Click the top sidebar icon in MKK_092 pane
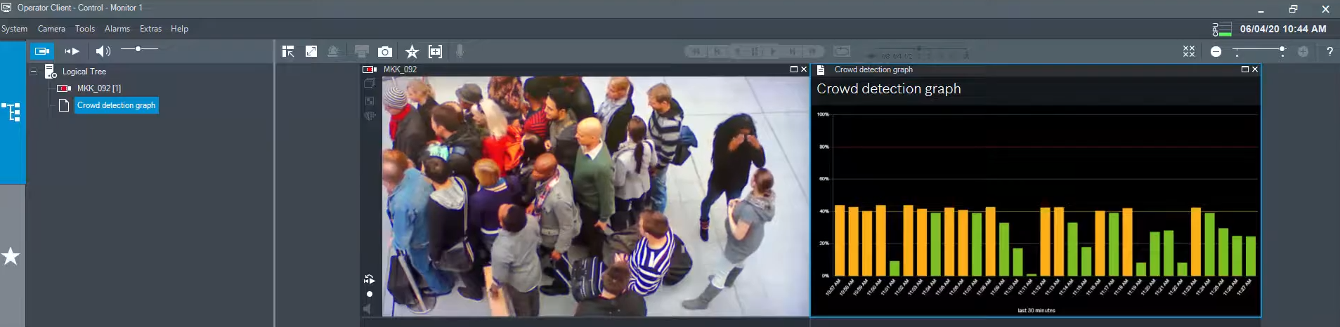Viewport: 1340px width, 327px height. point(370,84)
